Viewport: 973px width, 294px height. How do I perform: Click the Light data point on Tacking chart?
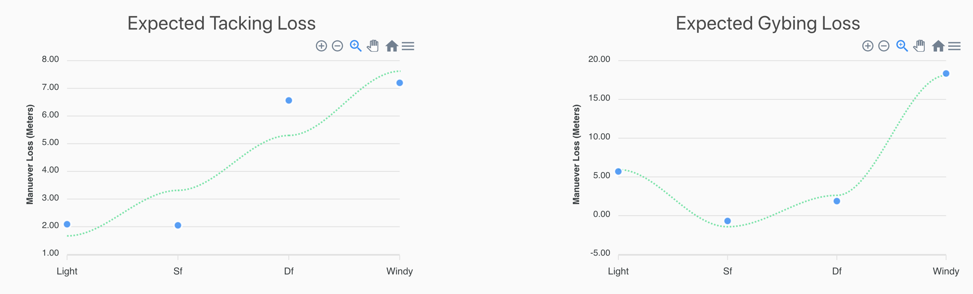(x=67, y=224)
